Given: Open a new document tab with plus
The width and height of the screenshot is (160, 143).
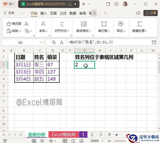Looking at the screenshot, I should [84, 4].
